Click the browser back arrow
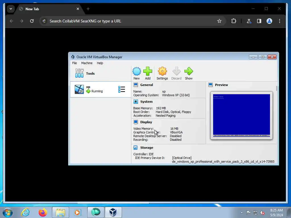Image resolution: width=291 pixels, height=218 pixels. [11, 21]
